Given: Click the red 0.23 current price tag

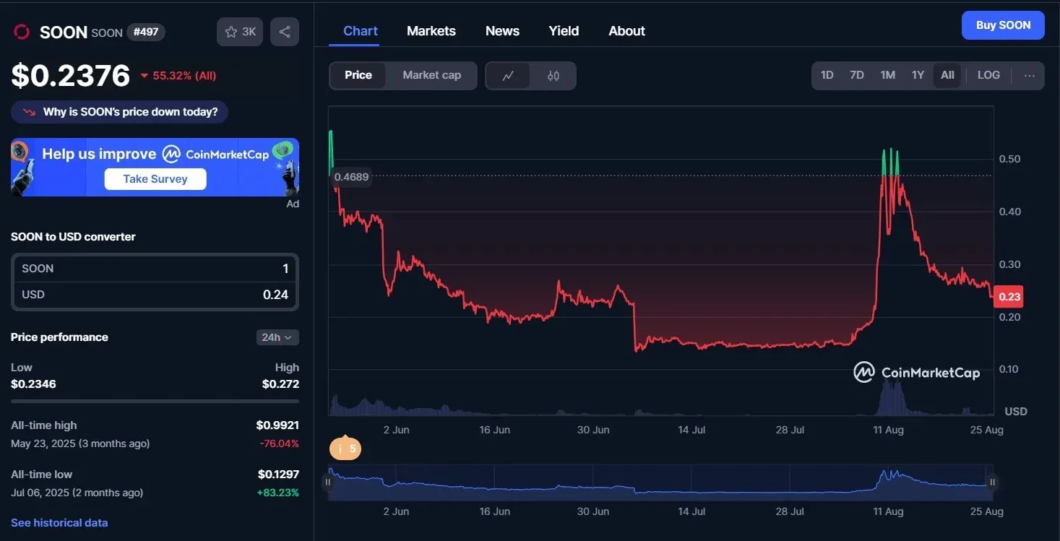Looking at the screenshot, I should pyautogui.click(x=1009, y=296).
